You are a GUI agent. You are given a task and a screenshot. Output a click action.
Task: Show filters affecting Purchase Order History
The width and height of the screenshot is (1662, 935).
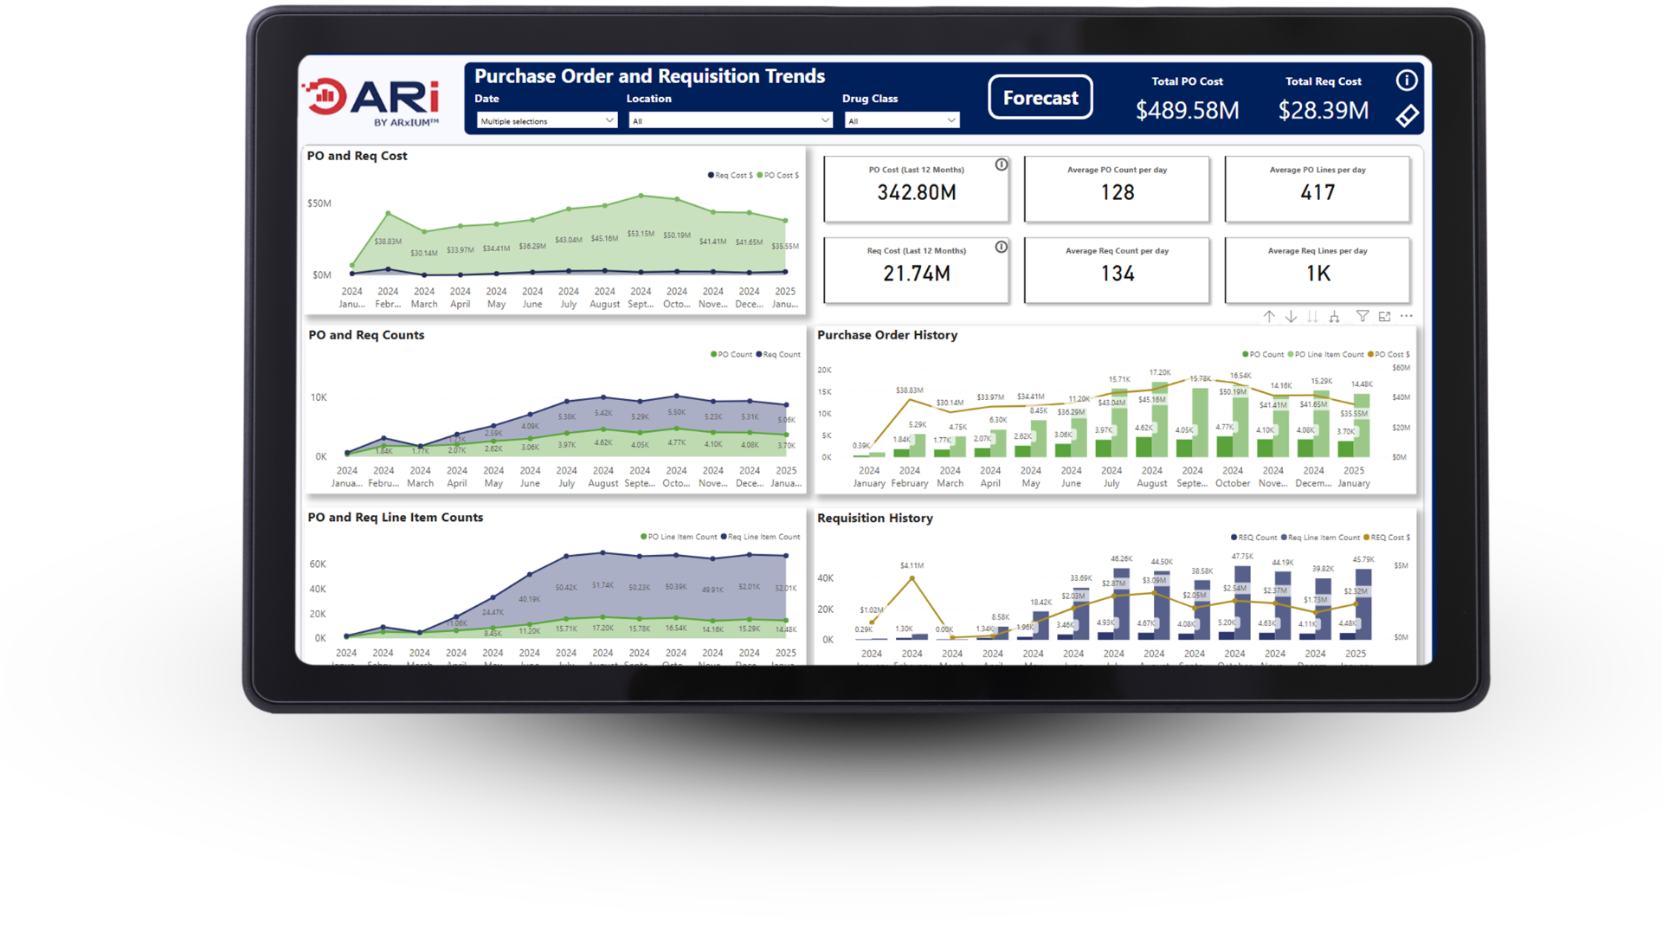[x=1362, y=317]
